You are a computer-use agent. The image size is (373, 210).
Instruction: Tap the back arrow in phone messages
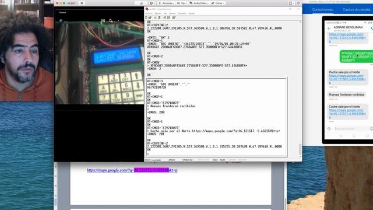329,29
